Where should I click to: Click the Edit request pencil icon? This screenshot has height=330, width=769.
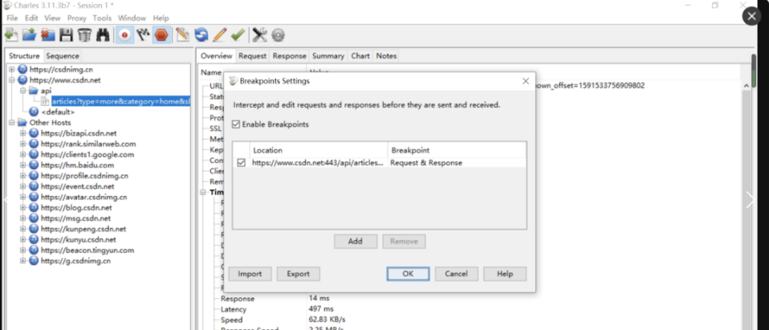point(220,35)
